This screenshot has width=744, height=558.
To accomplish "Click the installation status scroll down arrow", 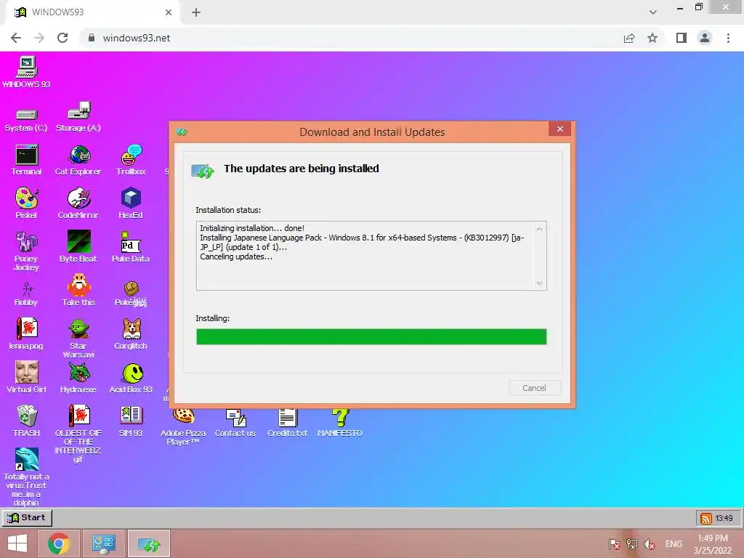I will [540, 283].
